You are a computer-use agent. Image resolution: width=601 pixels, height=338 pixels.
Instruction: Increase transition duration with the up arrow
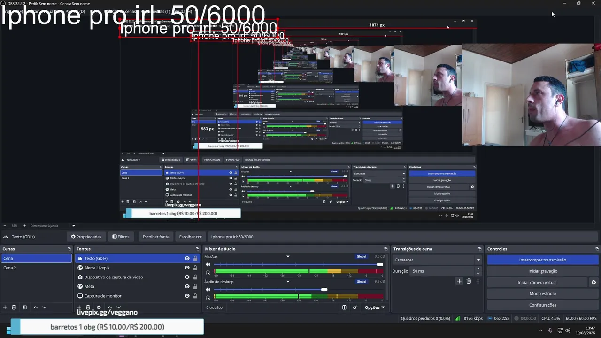478,269
